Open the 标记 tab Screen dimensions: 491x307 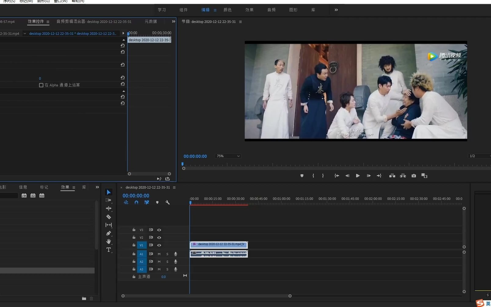click(44, 187)
